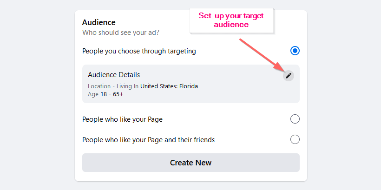This screenshot has width=381, height=190.
Task: Click the "Audience" section heading
Action: 99,22
